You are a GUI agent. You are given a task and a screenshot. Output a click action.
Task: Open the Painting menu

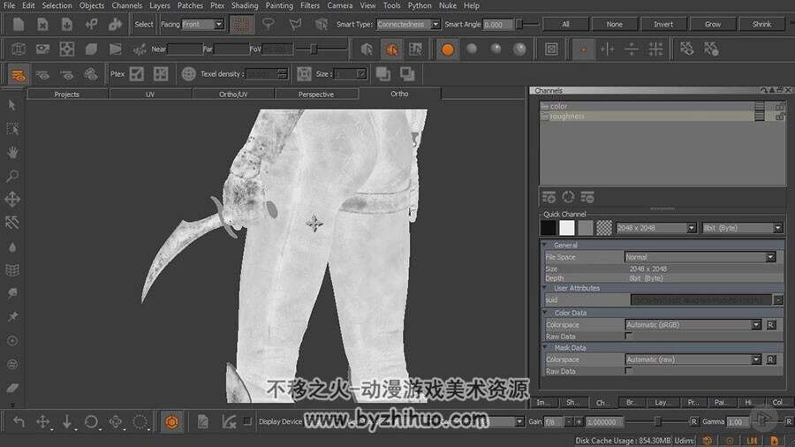pos(279,5)
